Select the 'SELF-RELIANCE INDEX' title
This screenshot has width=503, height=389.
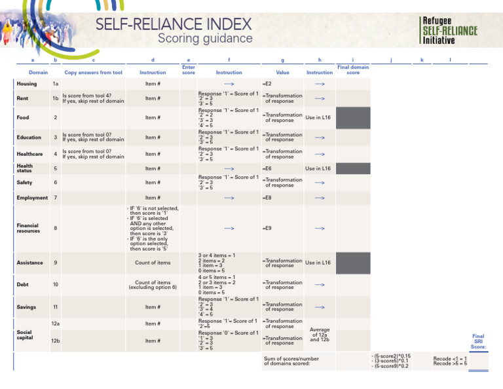[x=174, y=24]
